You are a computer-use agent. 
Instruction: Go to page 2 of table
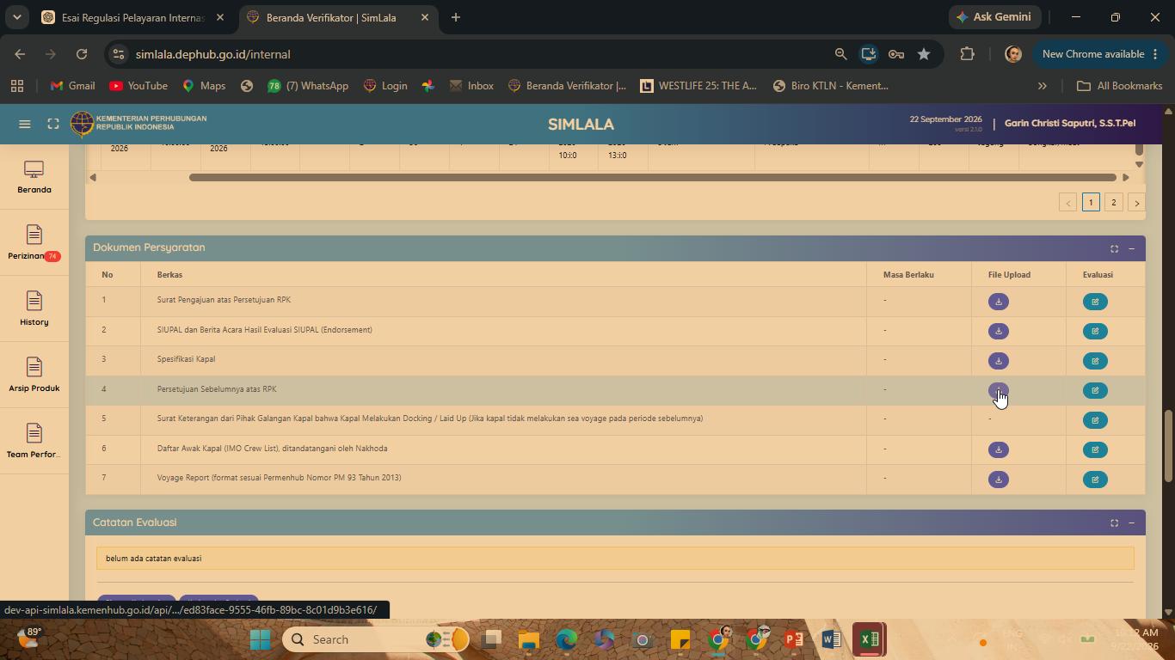(x=1113, y=203)
